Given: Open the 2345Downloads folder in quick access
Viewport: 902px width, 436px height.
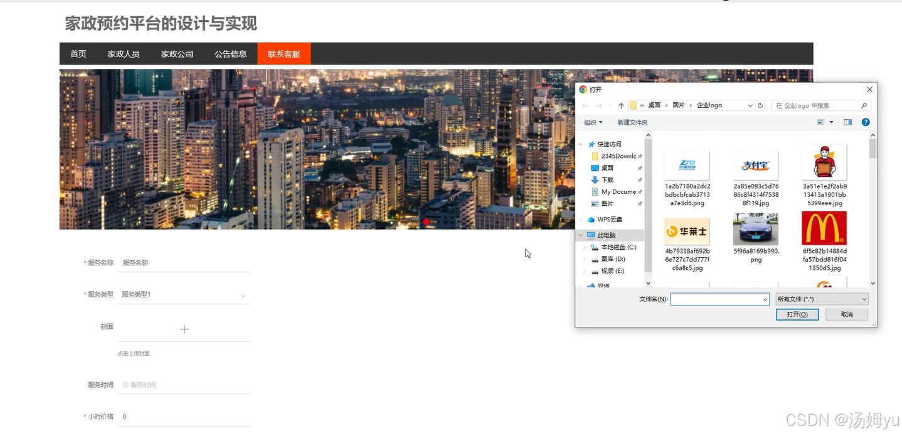Looking at the screenshot, I should (618, 156).
